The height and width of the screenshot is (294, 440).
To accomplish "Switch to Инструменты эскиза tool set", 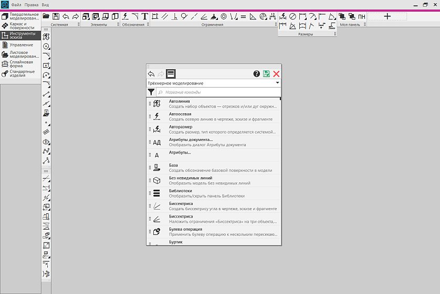I will pos(20,35).
